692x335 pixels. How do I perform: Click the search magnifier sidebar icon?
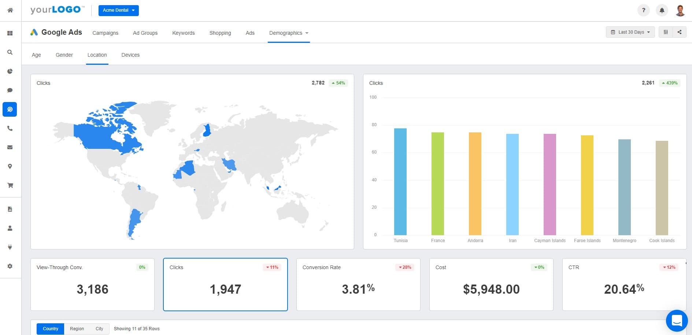pyautogui.click(x=10, y=52)
